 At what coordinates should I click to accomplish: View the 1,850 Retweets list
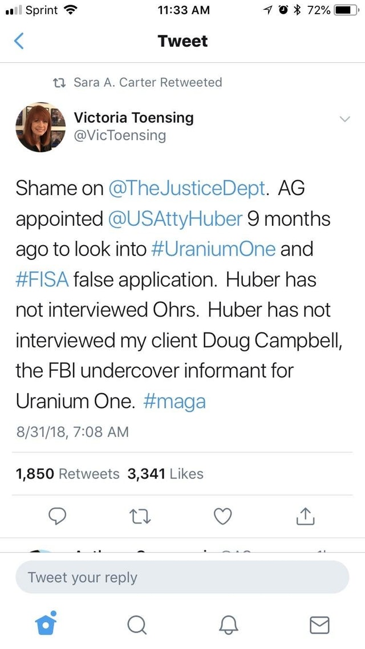click(67, 473)
